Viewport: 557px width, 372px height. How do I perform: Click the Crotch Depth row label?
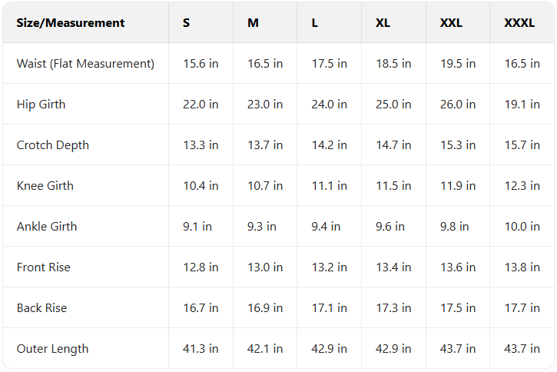pyautogui.click(x=53, y=145)
